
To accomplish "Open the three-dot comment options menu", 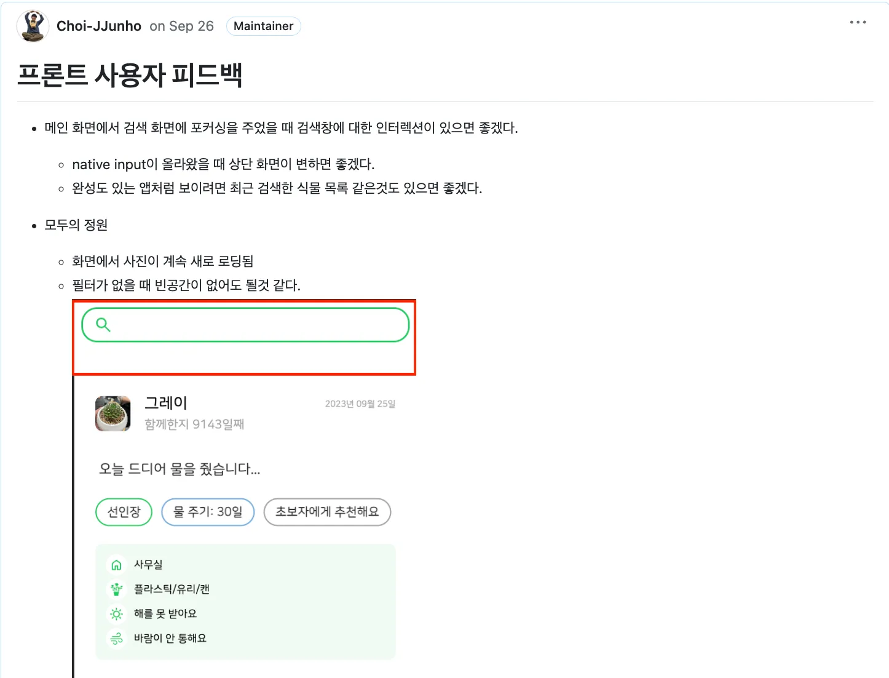I will click(x=858, y=22).
